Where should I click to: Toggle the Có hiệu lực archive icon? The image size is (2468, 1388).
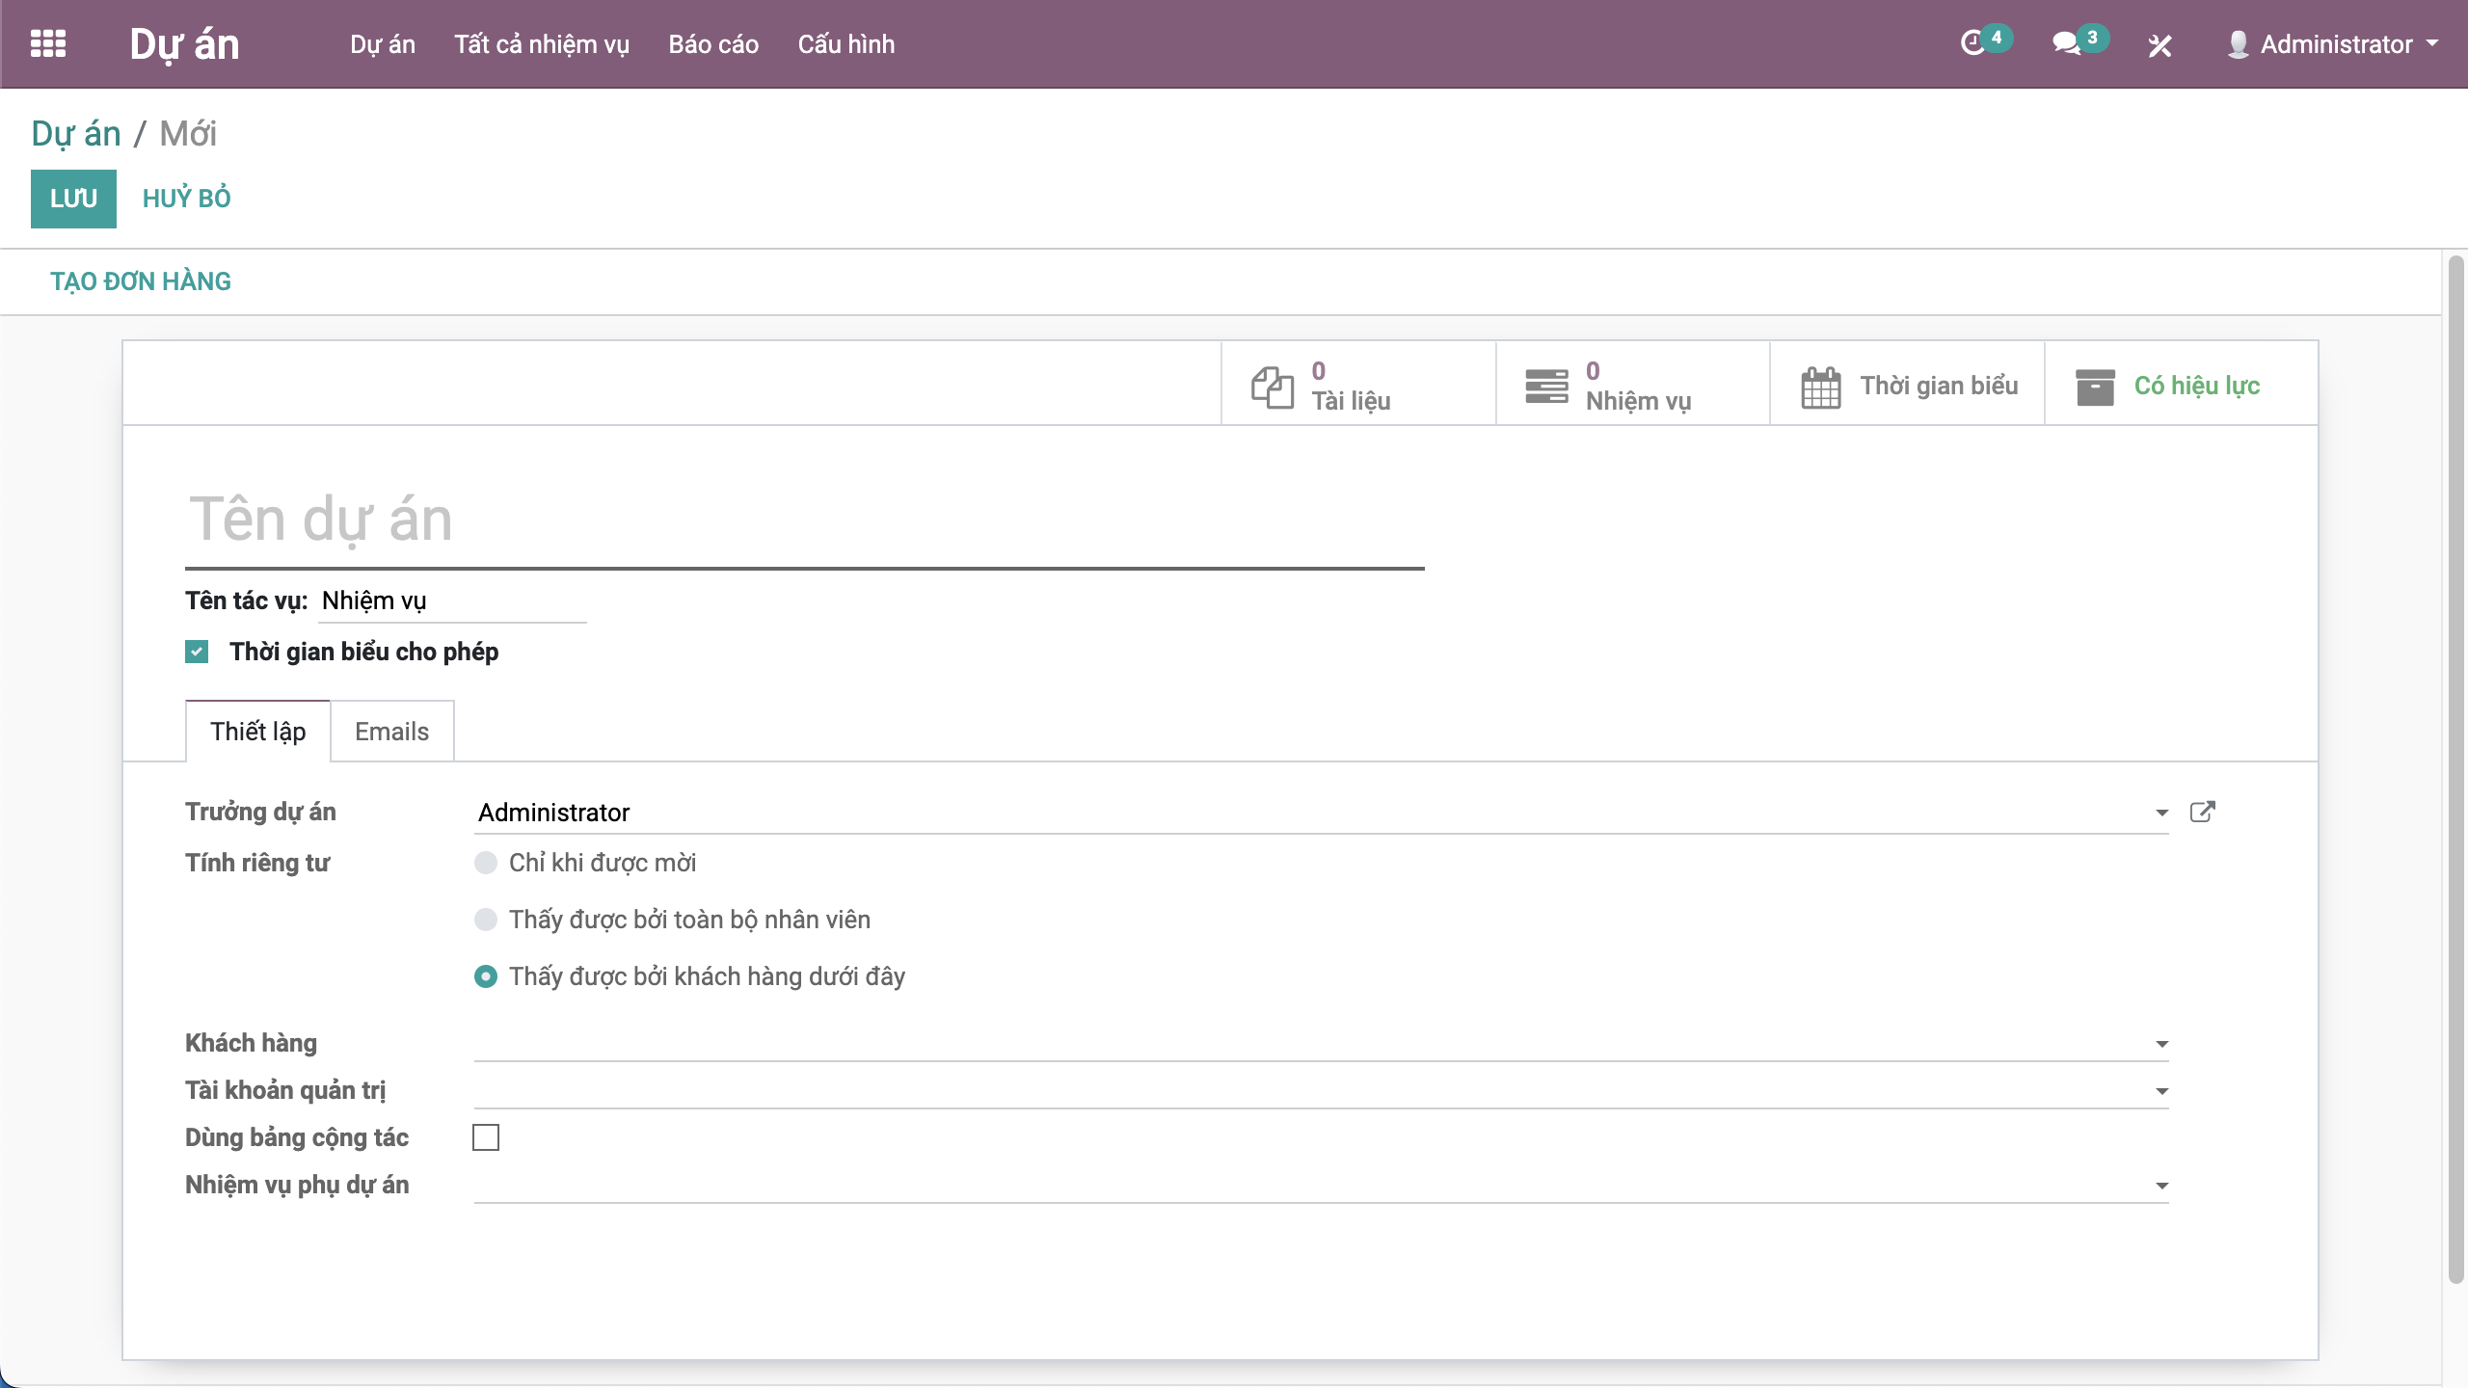coord(2095,387)
